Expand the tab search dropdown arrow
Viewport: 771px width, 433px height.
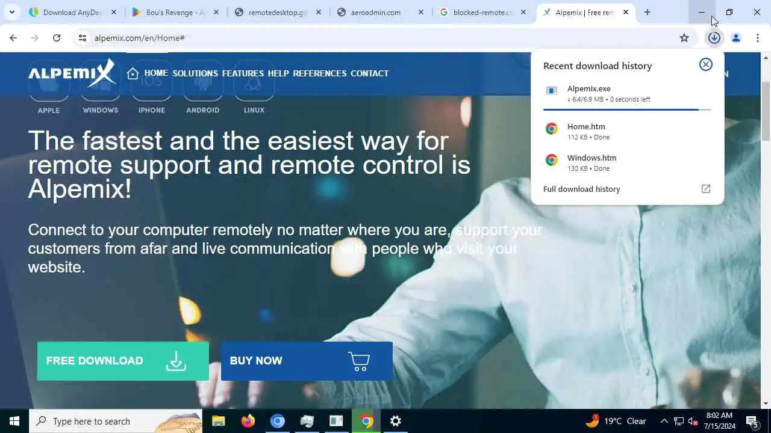pos(11,12)
